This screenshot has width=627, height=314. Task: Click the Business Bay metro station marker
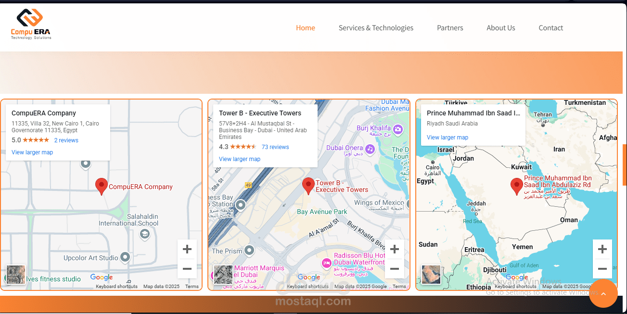click(241, 205)
